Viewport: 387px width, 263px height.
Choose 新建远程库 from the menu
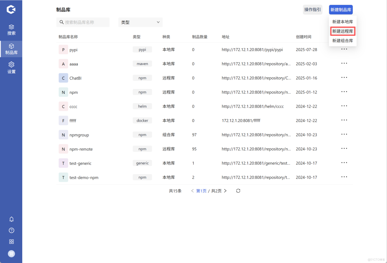pyautogui.click(x=343, y=31)
